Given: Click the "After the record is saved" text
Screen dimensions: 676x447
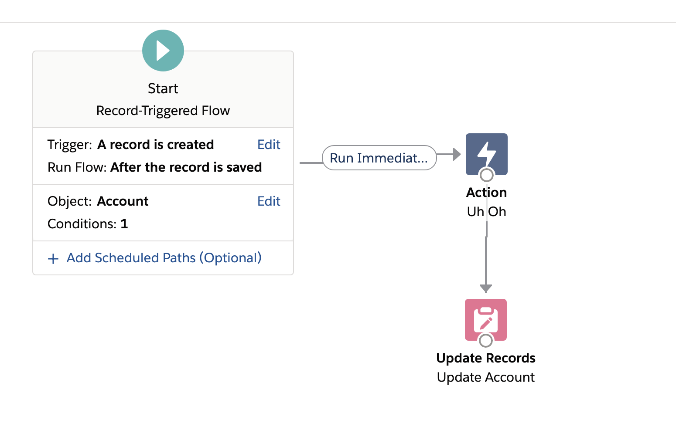Looking at the screenshot, I should pos(186,167).
